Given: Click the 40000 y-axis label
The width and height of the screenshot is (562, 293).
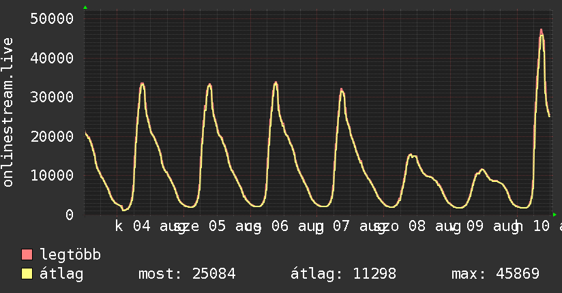Looking at the screenshot, I should coord(52,58).
